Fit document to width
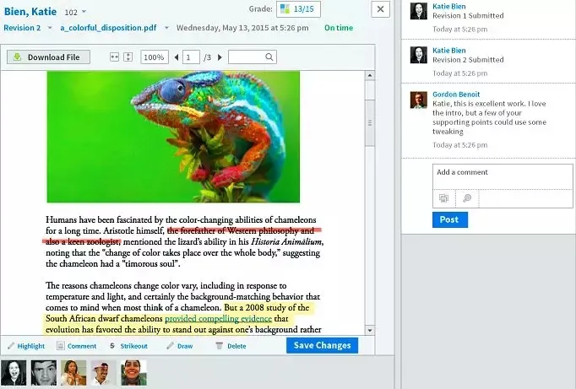 tap(115, 57)
